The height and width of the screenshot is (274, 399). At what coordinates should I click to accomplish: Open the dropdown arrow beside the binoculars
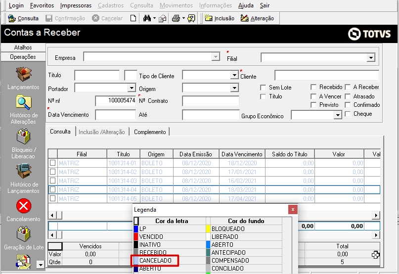pos(154,18)
